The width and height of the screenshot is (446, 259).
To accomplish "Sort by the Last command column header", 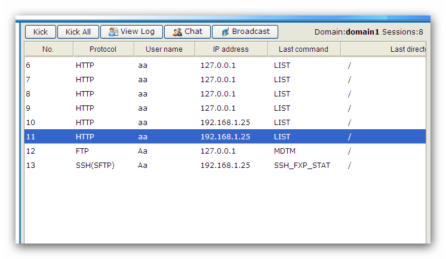I will [x=304, y=49].
